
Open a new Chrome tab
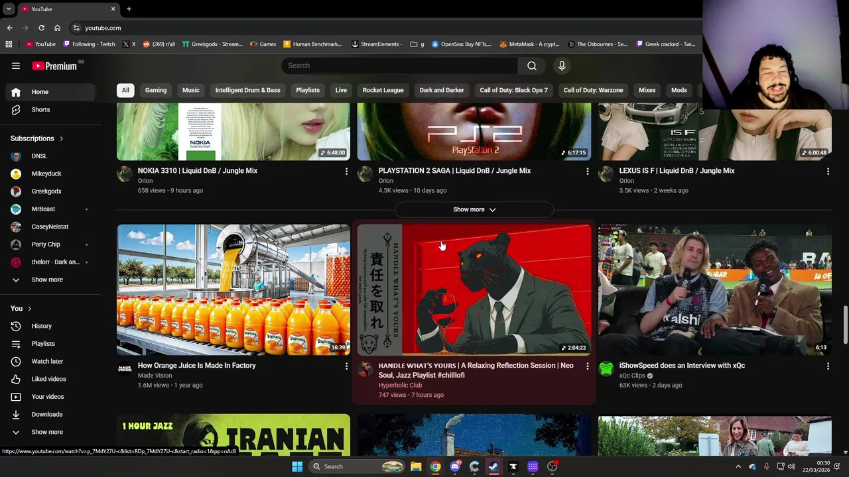[129, 9]
